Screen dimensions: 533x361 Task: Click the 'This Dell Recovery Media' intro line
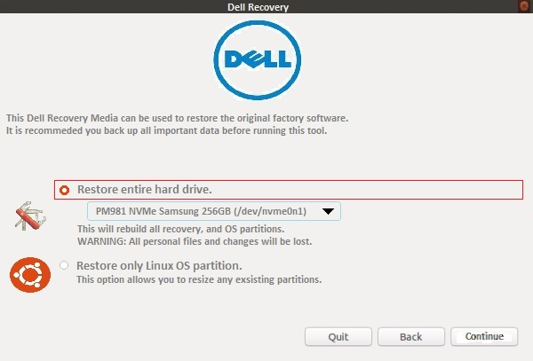[177, 118]
